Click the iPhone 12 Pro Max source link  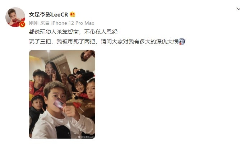[73, 23]
